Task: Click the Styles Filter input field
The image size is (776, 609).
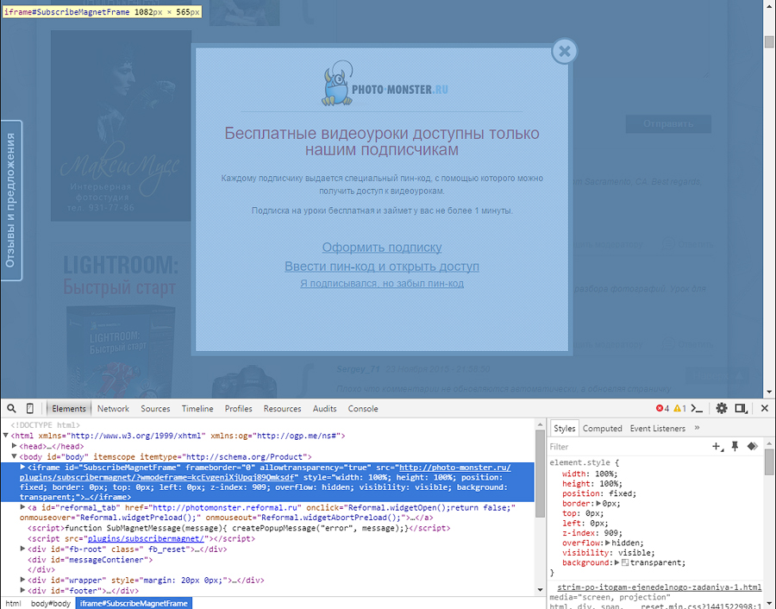Action: (x=629, y=447)
